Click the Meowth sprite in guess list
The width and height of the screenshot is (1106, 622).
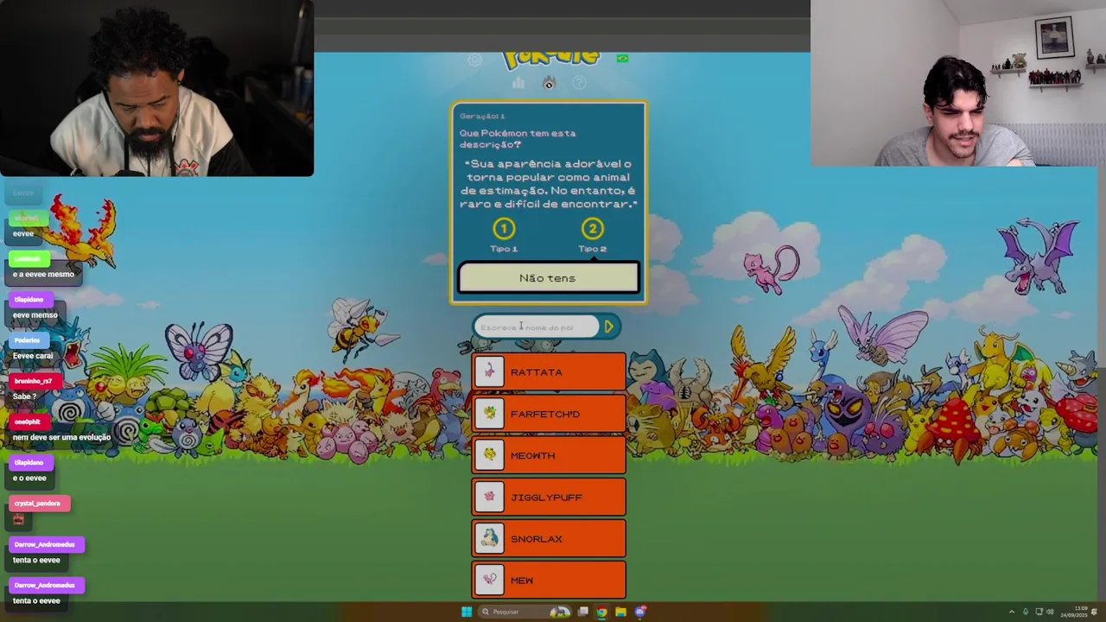click(x=490, y=455)
